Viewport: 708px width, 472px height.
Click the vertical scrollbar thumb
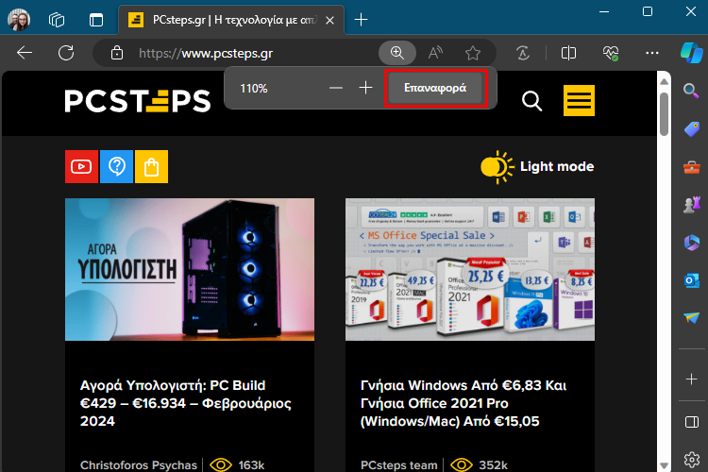(664, 114)
